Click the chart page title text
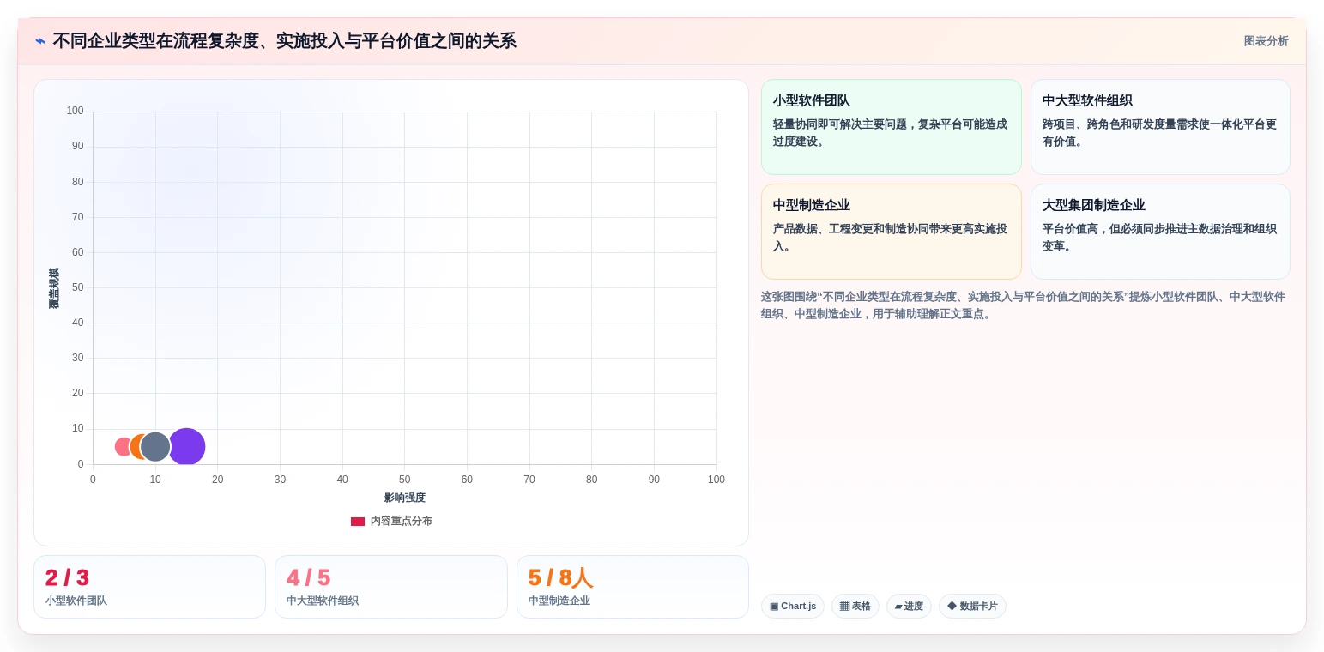The image size is (1324, 652). [x=285, y=41]
